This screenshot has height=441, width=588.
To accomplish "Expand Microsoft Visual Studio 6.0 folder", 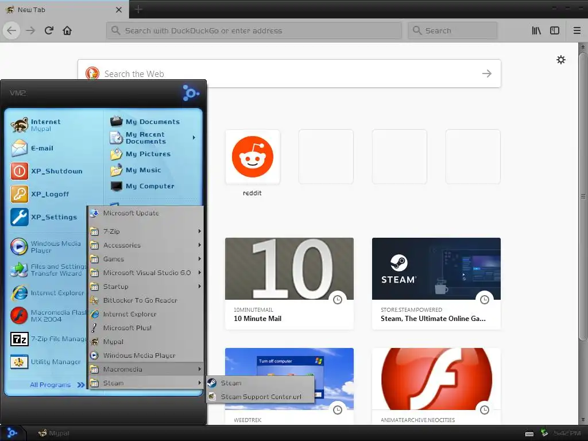I will tap(146, 273).
